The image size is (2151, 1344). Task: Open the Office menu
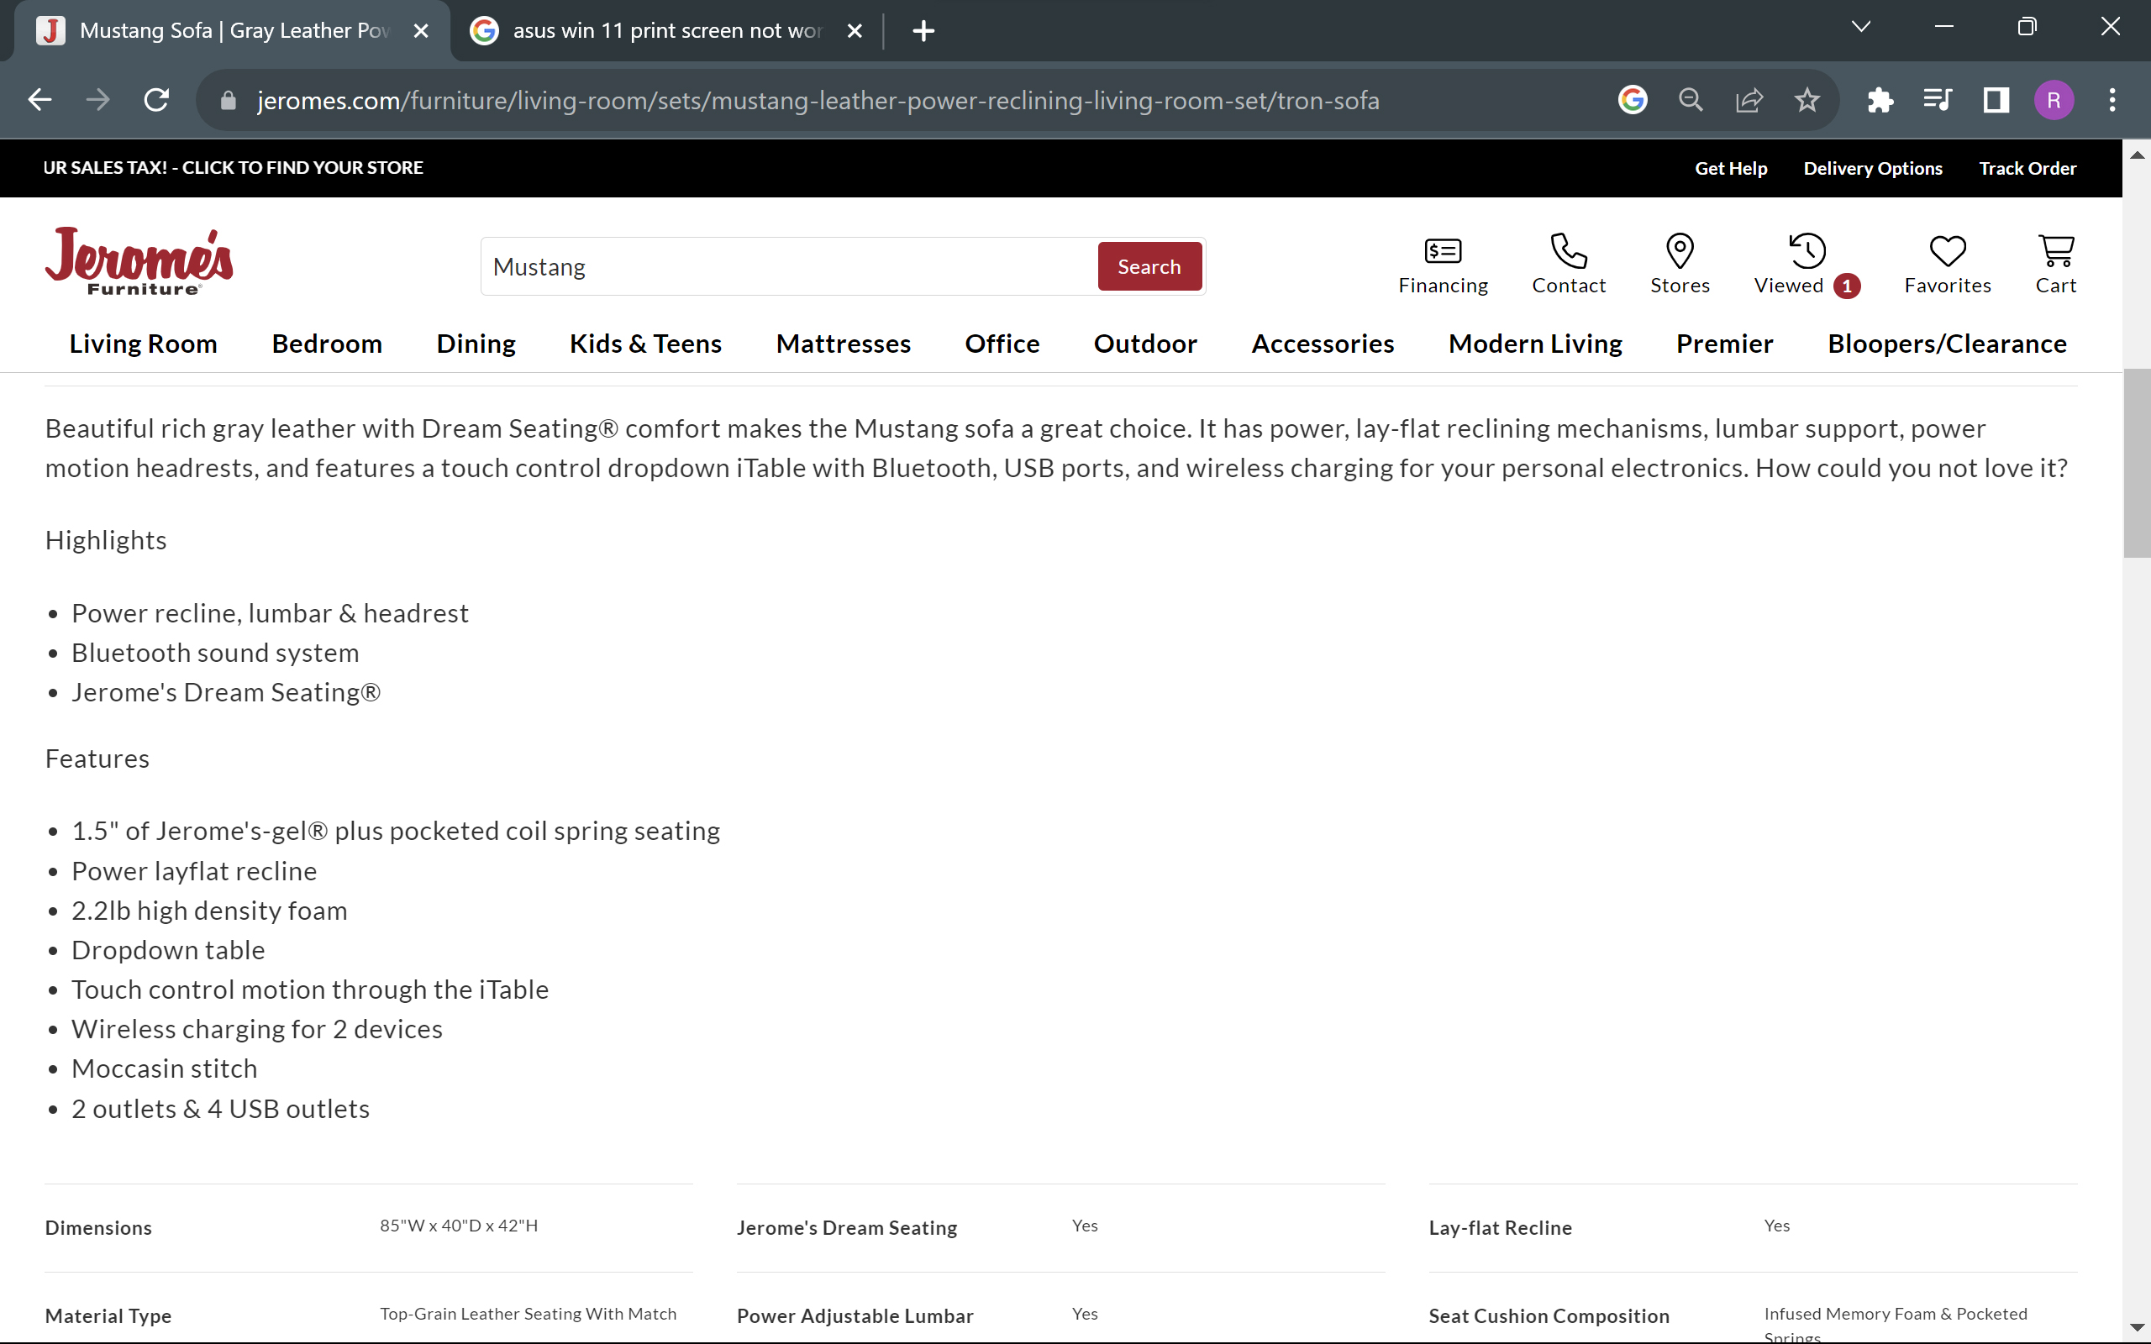[1002, 344]
